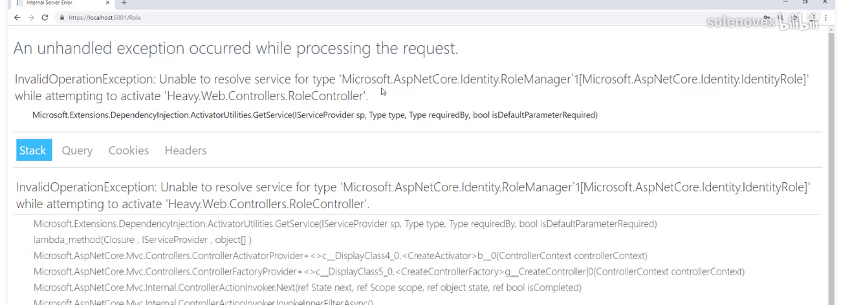Screen dimensions: 841x305
Task: Open the Chrome three-dot menu
Action: pyautogui.click(x=825, y=17)
